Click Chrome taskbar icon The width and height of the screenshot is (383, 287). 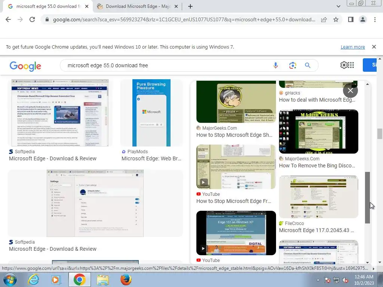click(79, 280)
